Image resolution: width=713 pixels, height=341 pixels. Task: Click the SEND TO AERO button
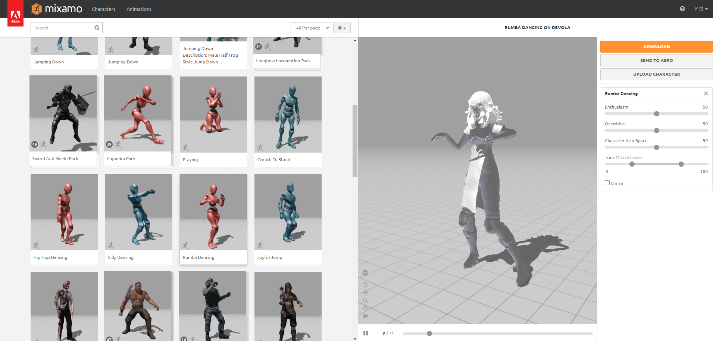pyautogui.click(x=656, y=60)
